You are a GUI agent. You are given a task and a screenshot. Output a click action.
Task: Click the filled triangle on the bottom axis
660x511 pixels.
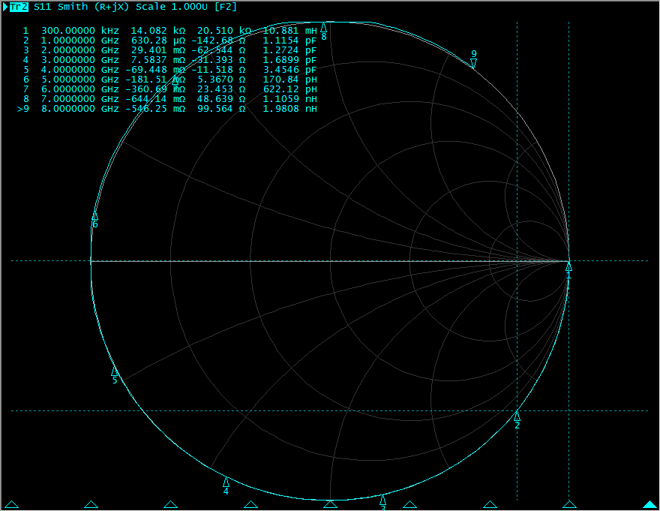(649, 505)
